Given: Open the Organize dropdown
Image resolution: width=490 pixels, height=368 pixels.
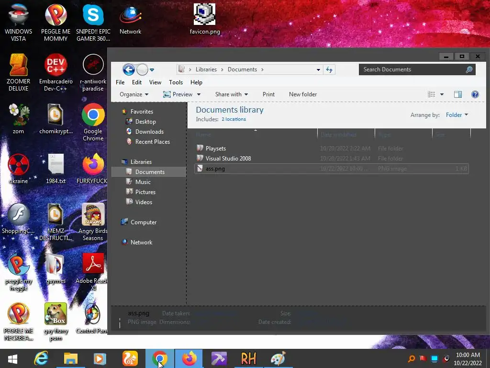Looking at the screenshot, I should coord(134,94).
